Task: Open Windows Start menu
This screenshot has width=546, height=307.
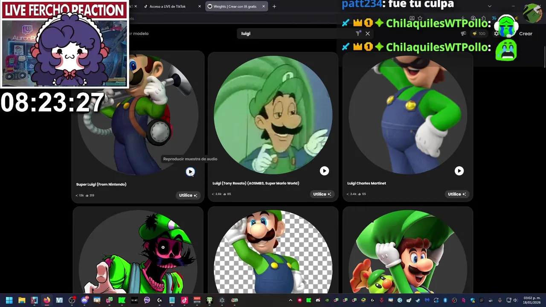Action: tap(9, 300)
